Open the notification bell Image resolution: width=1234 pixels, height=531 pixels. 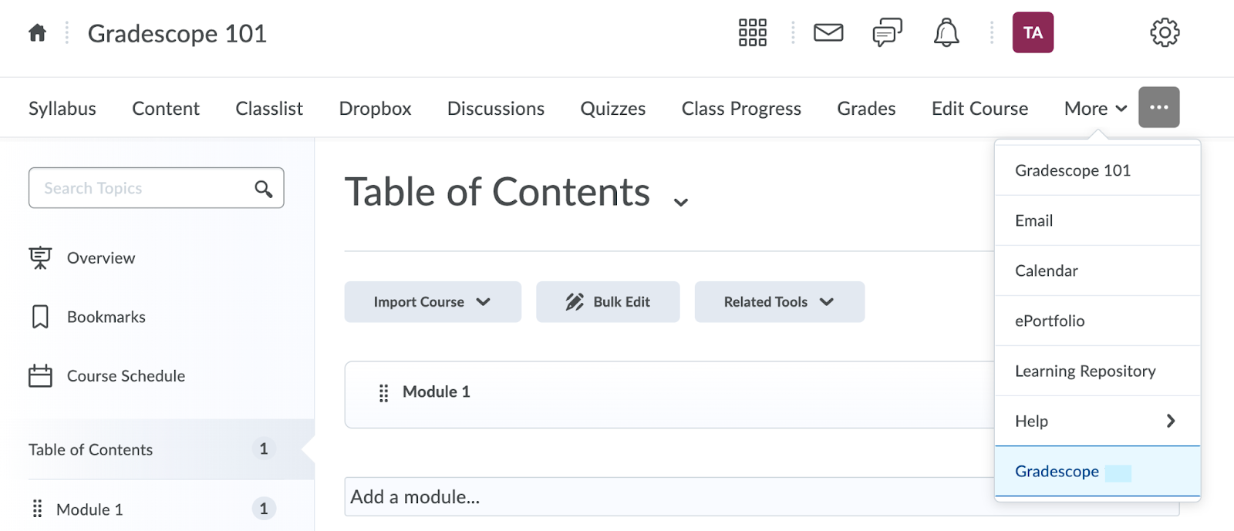click(946, 32)
